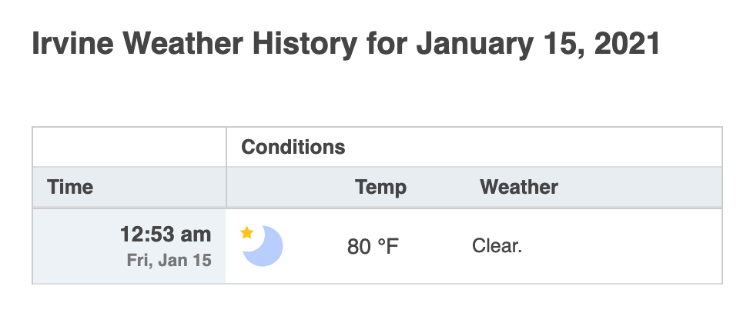Screen dimensions: 750x323
Task: Click the Time column header
Action: 70,187
